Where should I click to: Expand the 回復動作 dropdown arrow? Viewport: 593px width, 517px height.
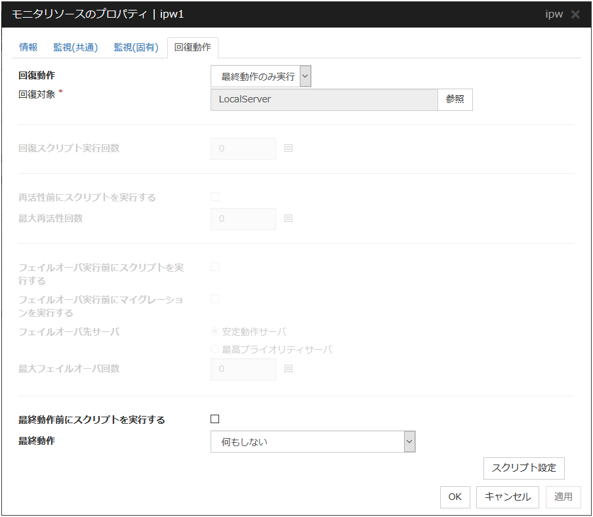tap(305, 76)
